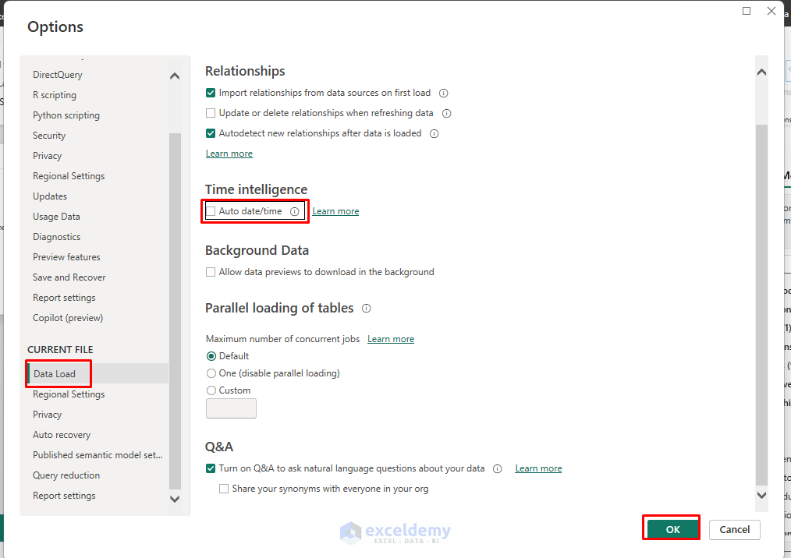The image size is (791, 558).
Task: Click the info icon beside Turn on Q&A
Action: pos(498,468)
